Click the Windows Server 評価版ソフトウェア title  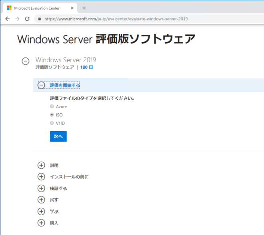[106, 39]
